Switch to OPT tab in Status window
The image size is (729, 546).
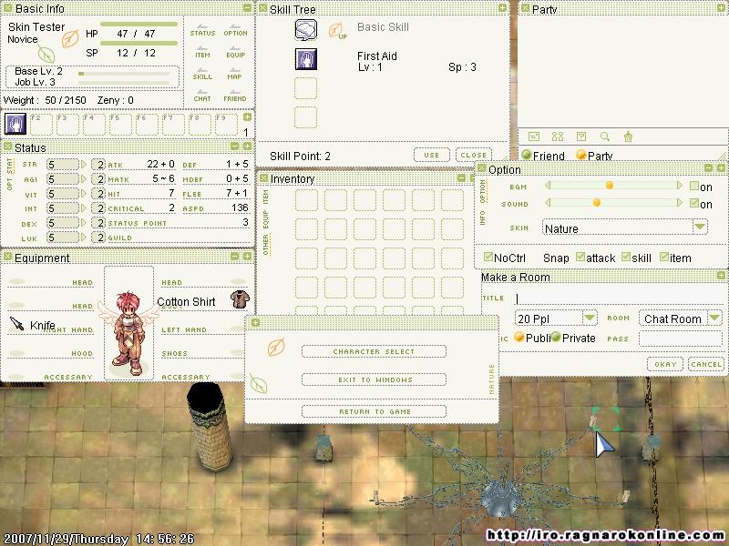pos(9,184)
